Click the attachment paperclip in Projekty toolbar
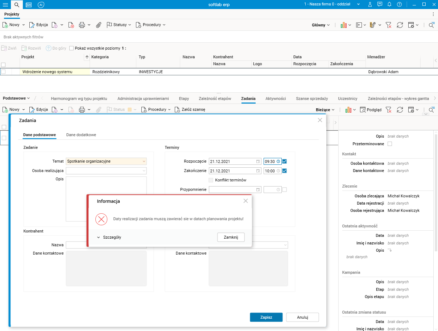The image size is (438, 331). pyautogui.click(x=98, y=25)
